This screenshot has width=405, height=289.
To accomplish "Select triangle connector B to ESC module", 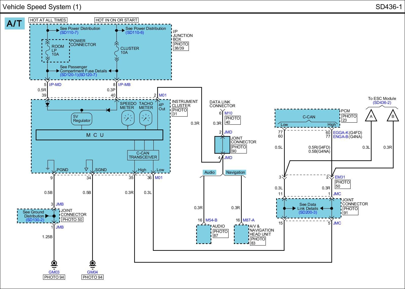I will [393, 116].
